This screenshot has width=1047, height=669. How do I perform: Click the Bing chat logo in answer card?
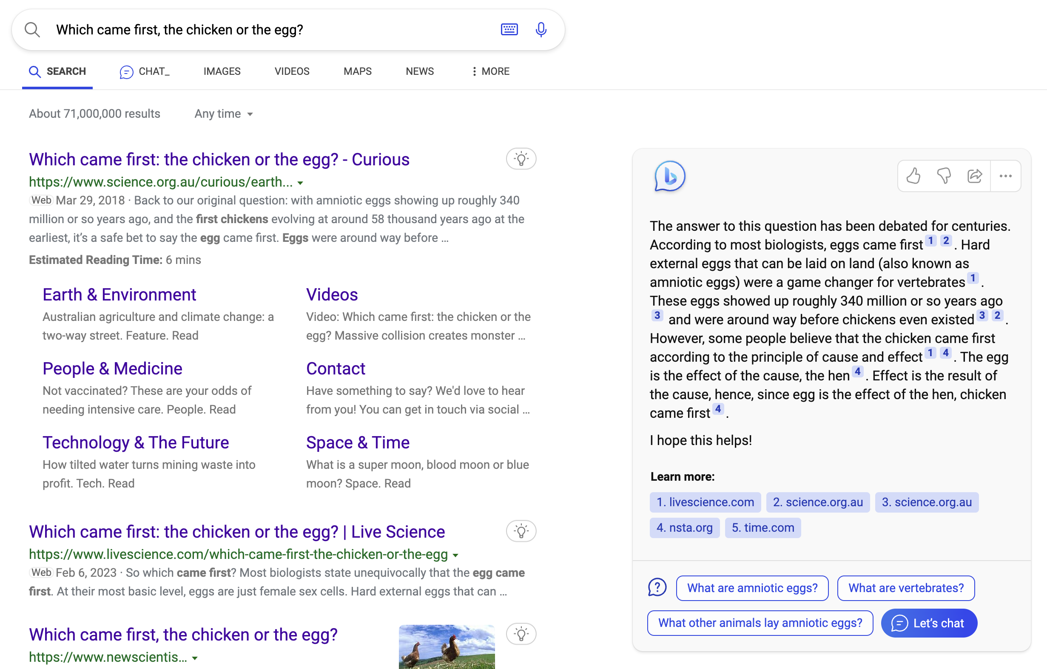[x=670, y=176]
